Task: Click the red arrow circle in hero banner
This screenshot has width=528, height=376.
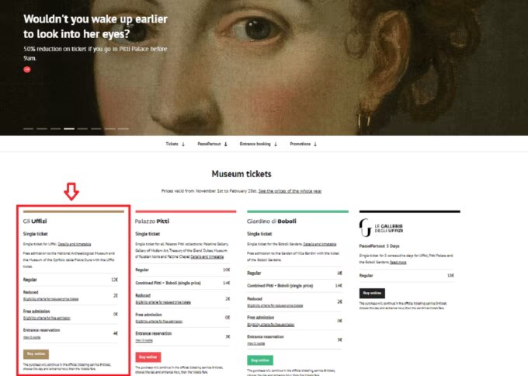Action: (x=27, y=69)
